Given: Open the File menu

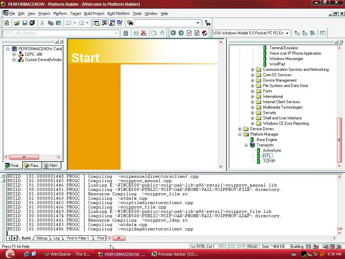Looking at the screenshot, I should pos(12,13).
